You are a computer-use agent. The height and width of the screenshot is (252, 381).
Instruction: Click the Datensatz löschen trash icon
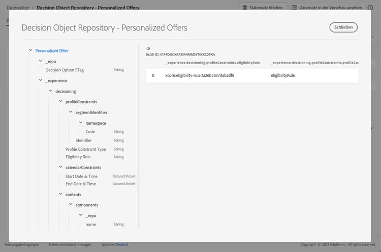coord(245,8)
